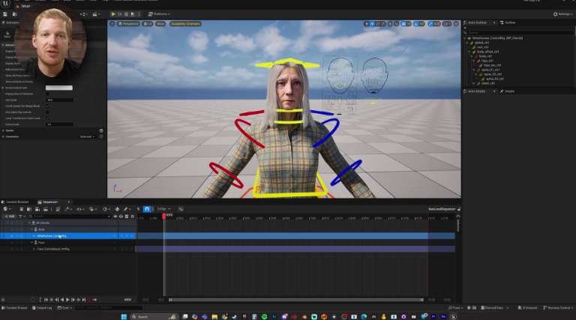Click the Render Movie clapperboard icon

point(46,209)
